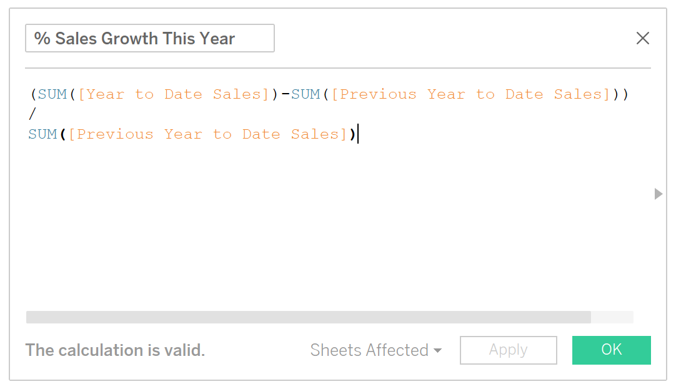This screenshot has height=389, width=676.
Task: Click scrollbar track right of the thumb
Action: pyautogui.click(x=612, y=317)
